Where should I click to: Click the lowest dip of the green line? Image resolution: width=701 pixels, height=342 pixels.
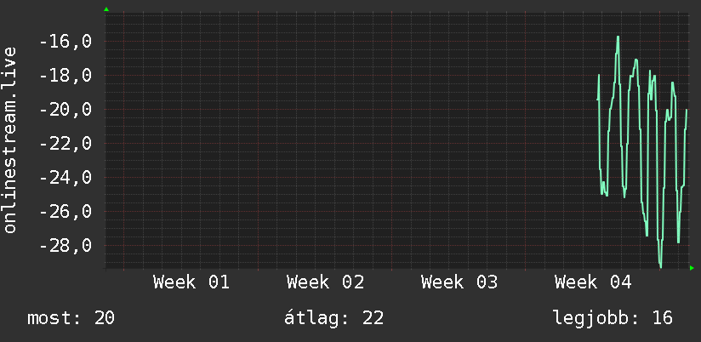pyautogui.click(x=660, y=266)
